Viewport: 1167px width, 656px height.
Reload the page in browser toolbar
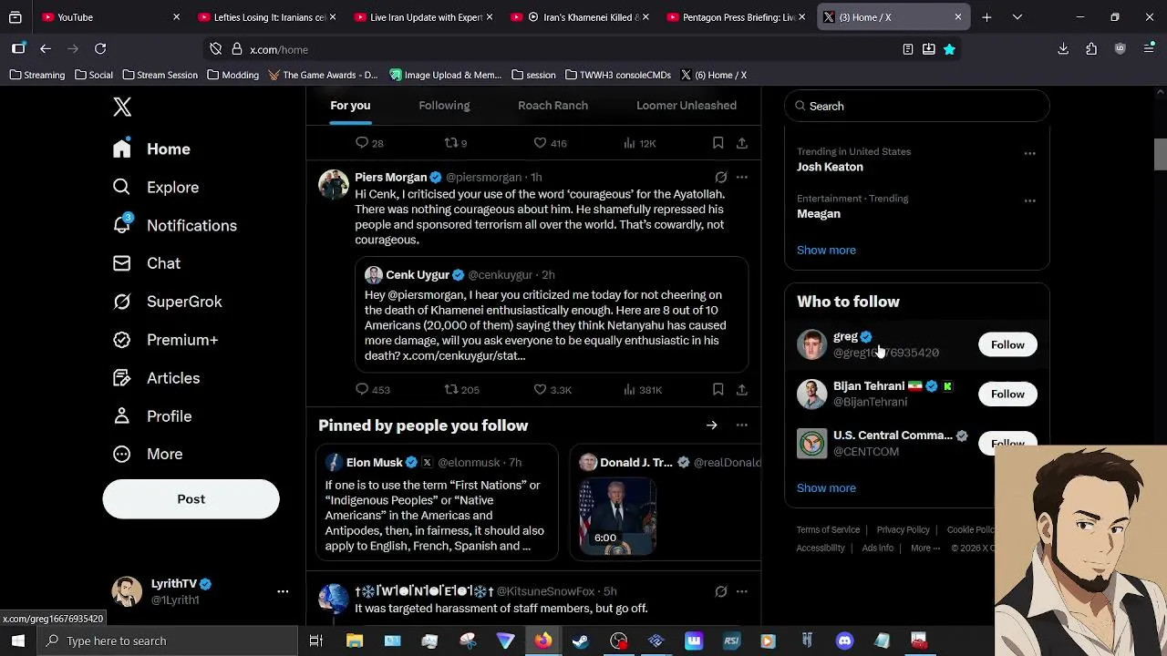click(100, 48)
